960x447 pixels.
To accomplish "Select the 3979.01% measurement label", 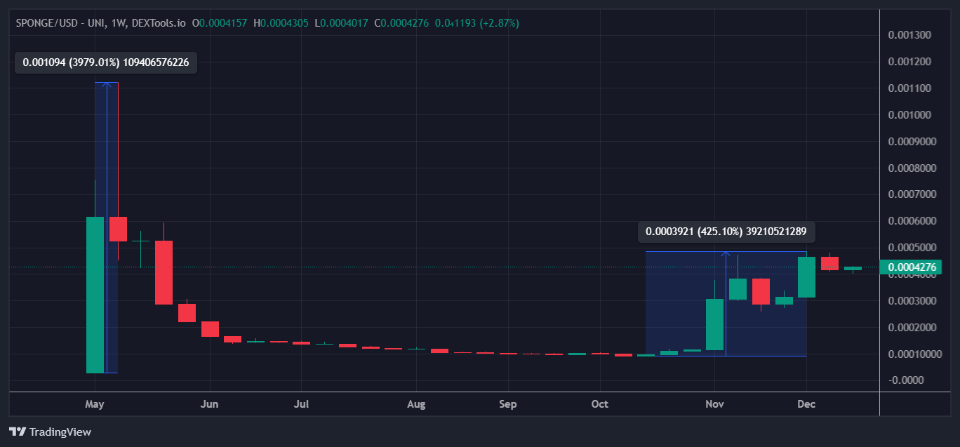I will [x=105, y=62].
